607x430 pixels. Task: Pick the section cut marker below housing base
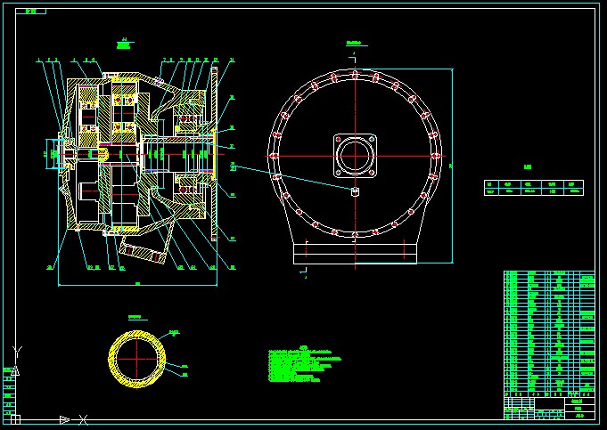tap(303, 272)
